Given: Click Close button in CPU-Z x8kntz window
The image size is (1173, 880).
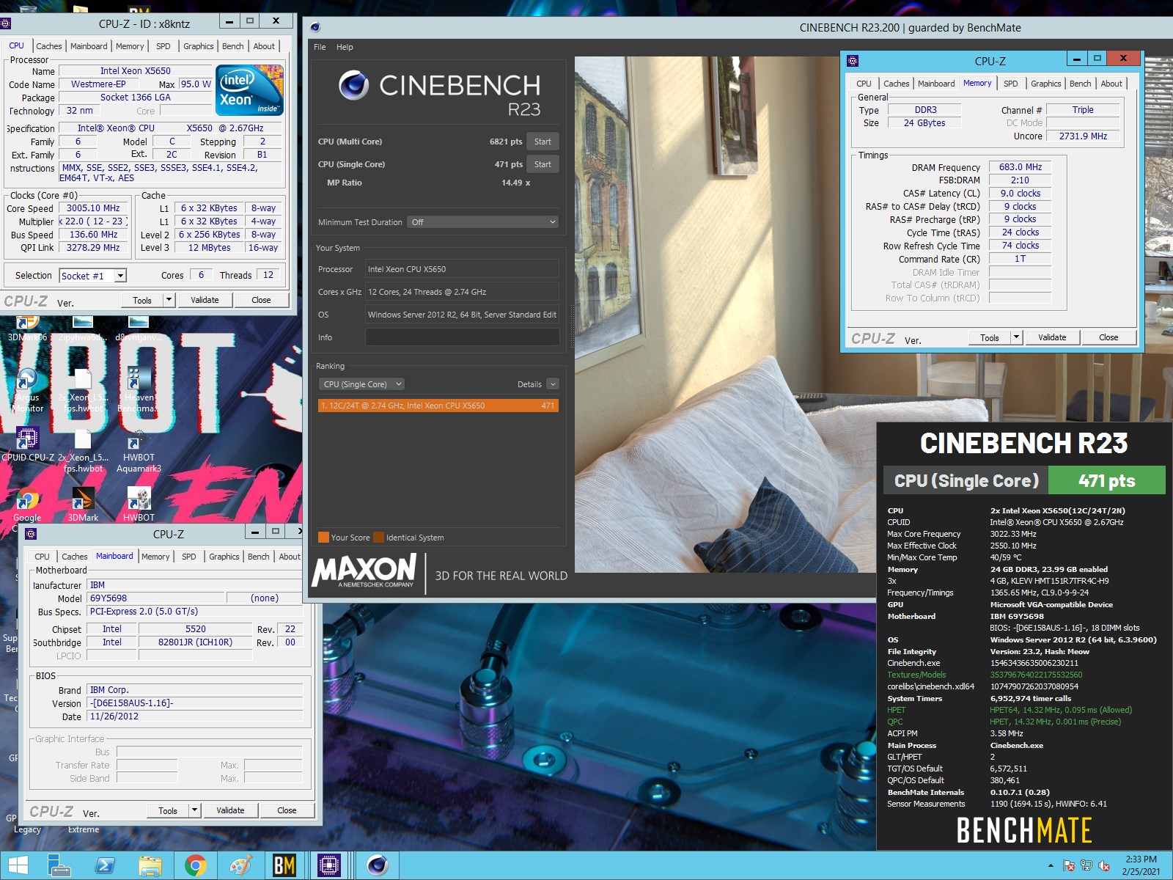Looking at the screenshot, I should pos(261,300).
